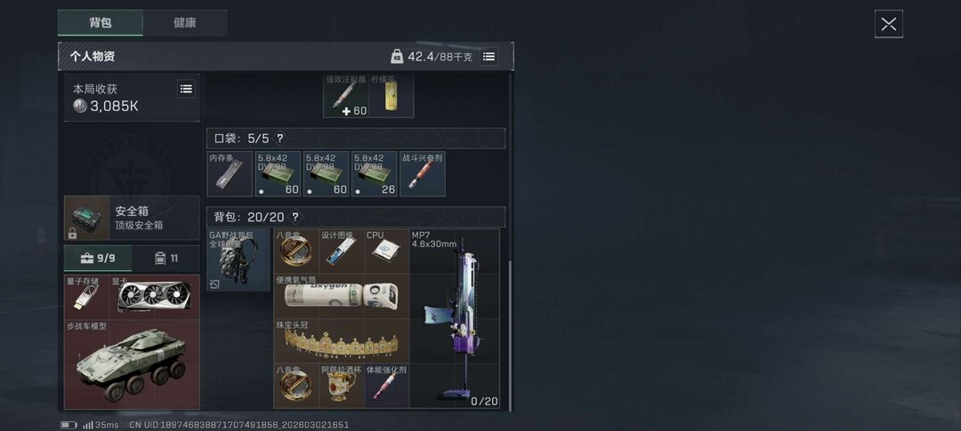
Task: Click the portable oxygen tank item
Action: 342,296
